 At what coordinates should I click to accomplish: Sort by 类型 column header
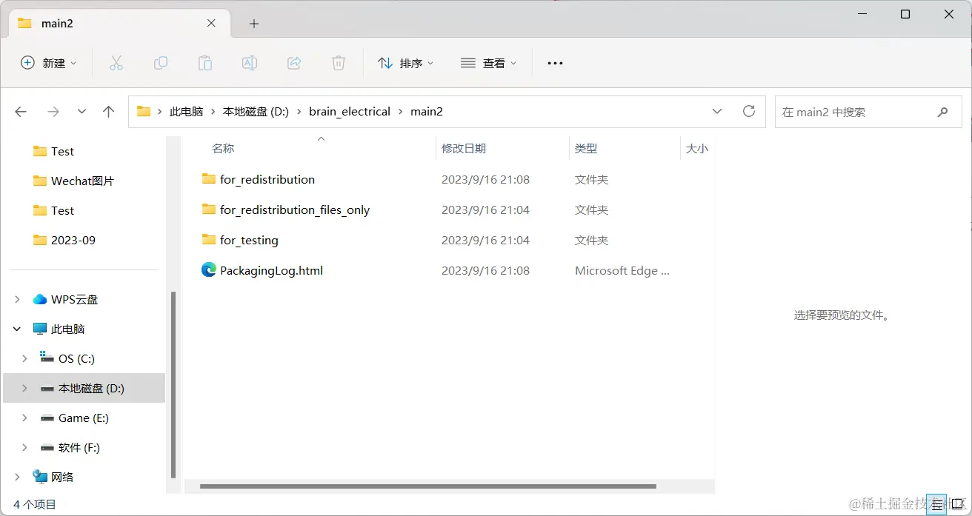(x=586, y=149)
